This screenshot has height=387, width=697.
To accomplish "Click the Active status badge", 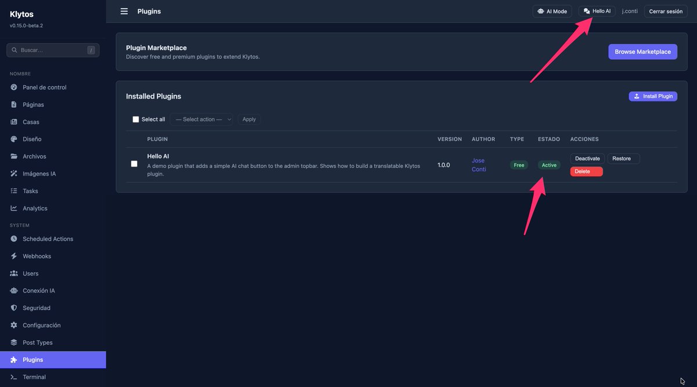I will 549,165.
